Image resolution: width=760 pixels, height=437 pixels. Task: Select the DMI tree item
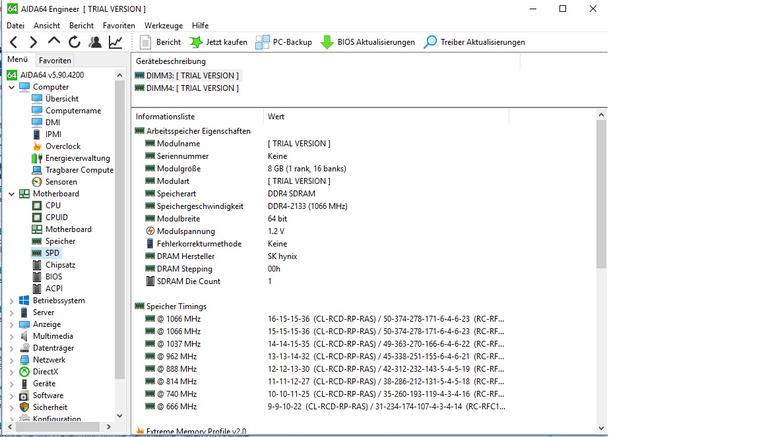(46, 123)
